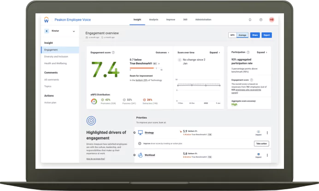
Task: Open True Benchmark details chevron
Action: tap(159, 64)
